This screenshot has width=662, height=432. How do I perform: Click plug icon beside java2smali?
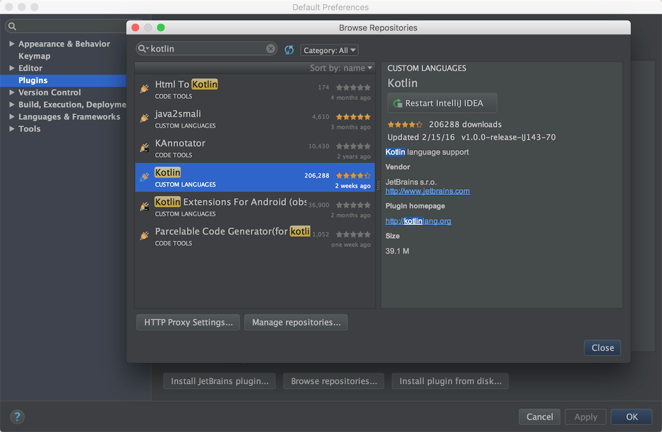(x=144, y=118)
